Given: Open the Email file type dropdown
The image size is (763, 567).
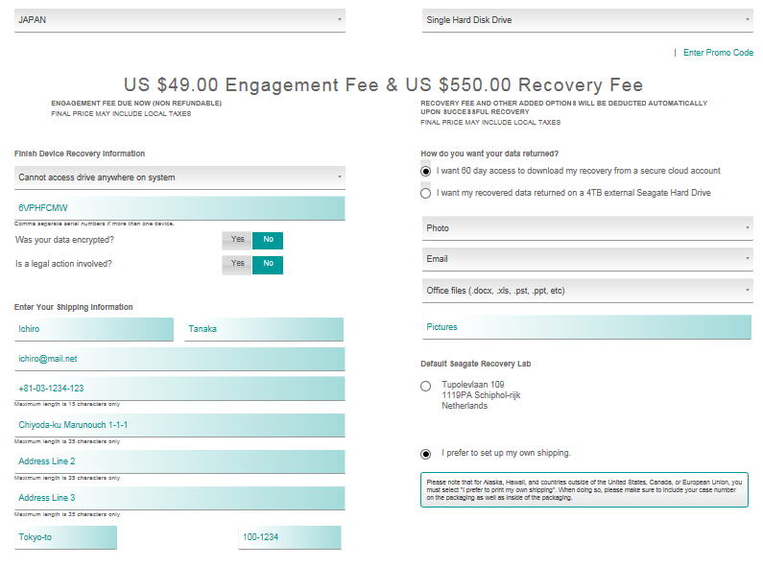Looking at the screenshot, I should click(x=586, y=259).
